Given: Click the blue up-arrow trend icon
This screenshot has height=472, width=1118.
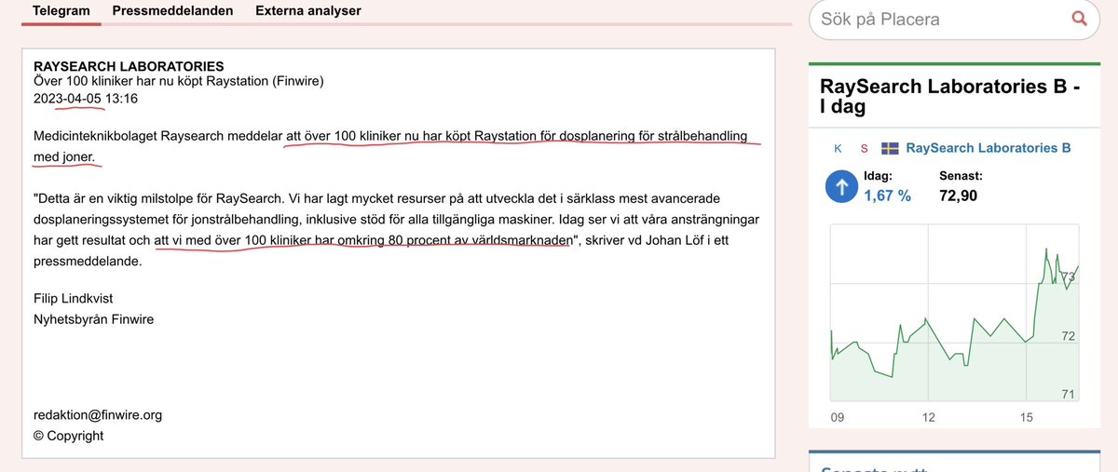Looking at the screenshot, I should tap(842, 186).
